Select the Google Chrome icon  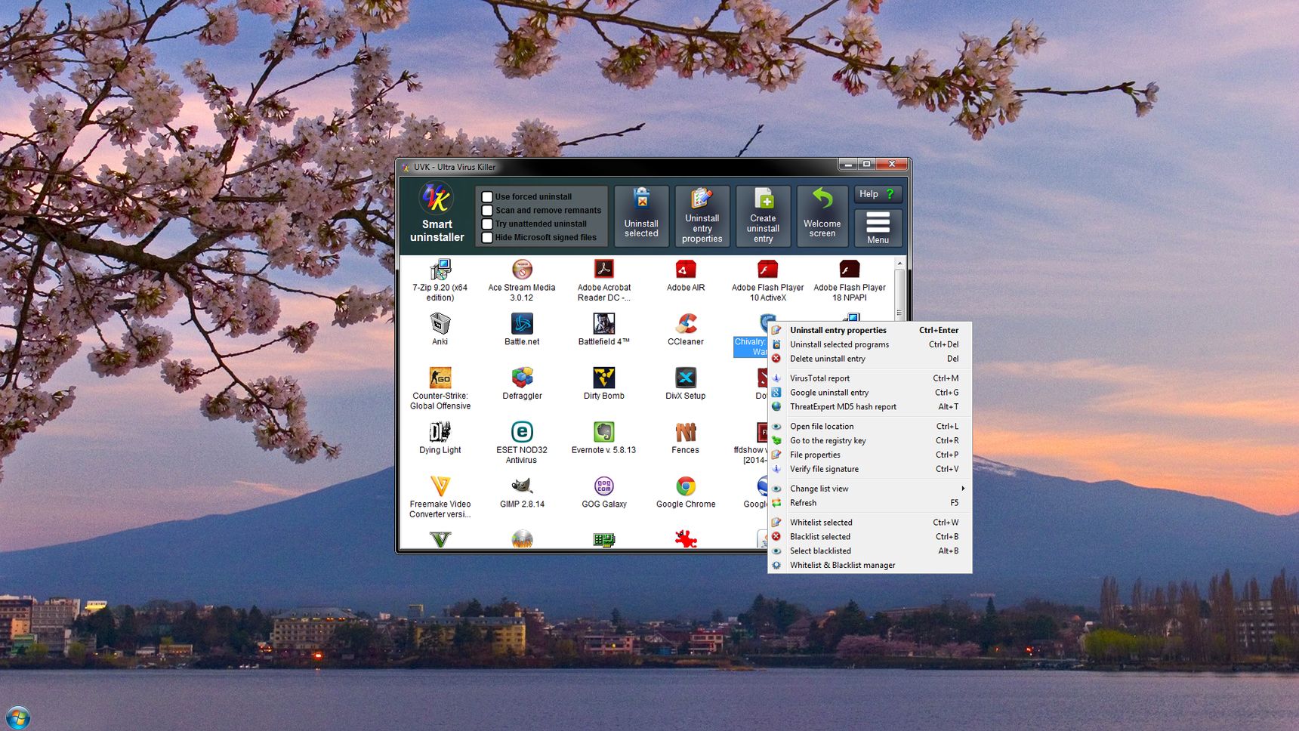tap(686, 486)
